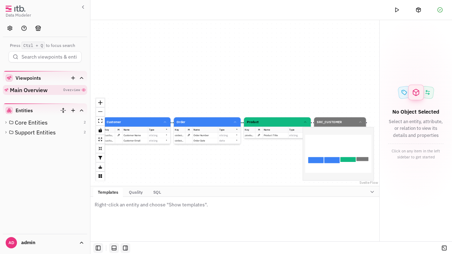Add a new viewpoint with plus icon
452x254 pixels.
[x=73, y=78]
